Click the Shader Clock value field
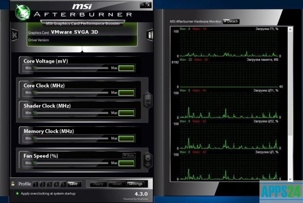 [127, 113]
